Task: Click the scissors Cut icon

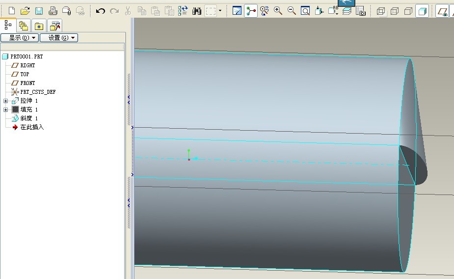Action: (128, 11)
